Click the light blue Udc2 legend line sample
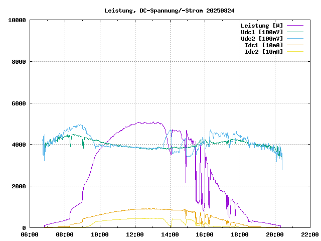Image resolution: width=321 pixels, height=241 pixels. (295, 38)
